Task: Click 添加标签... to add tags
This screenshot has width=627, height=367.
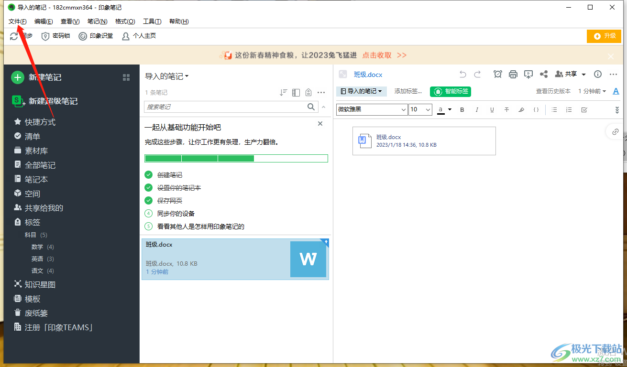Action: 408,91
